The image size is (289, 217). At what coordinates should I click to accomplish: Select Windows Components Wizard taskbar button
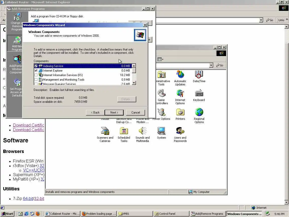(244, 214)
